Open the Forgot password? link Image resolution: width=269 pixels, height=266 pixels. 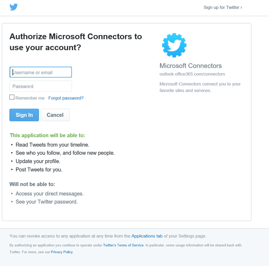pos(66,98)
